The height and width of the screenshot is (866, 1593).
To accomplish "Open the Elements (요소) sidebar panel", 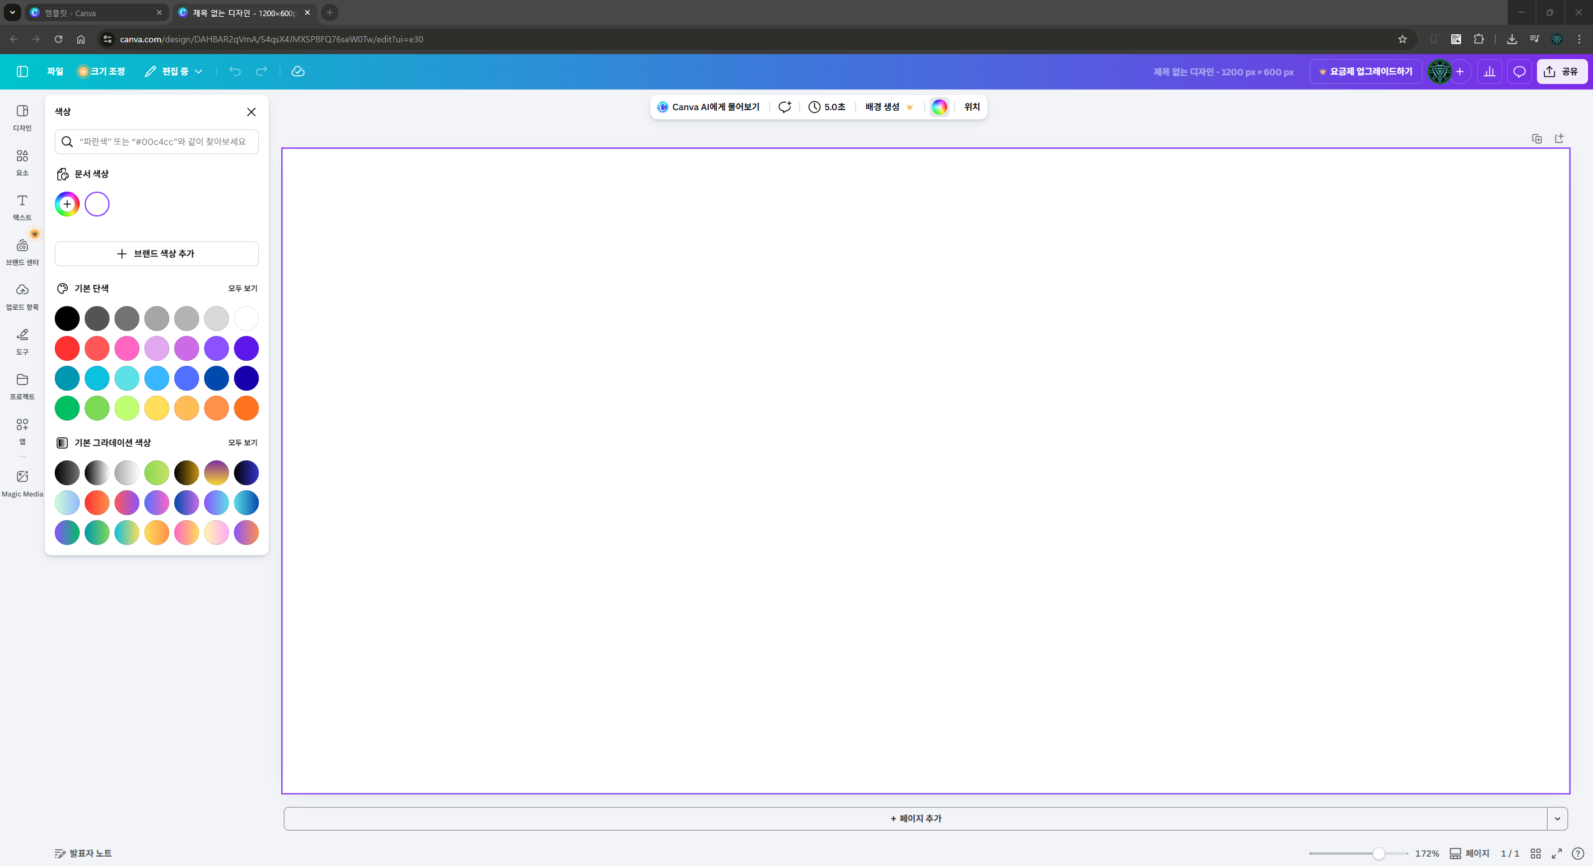I will click(x=22, y=162).
